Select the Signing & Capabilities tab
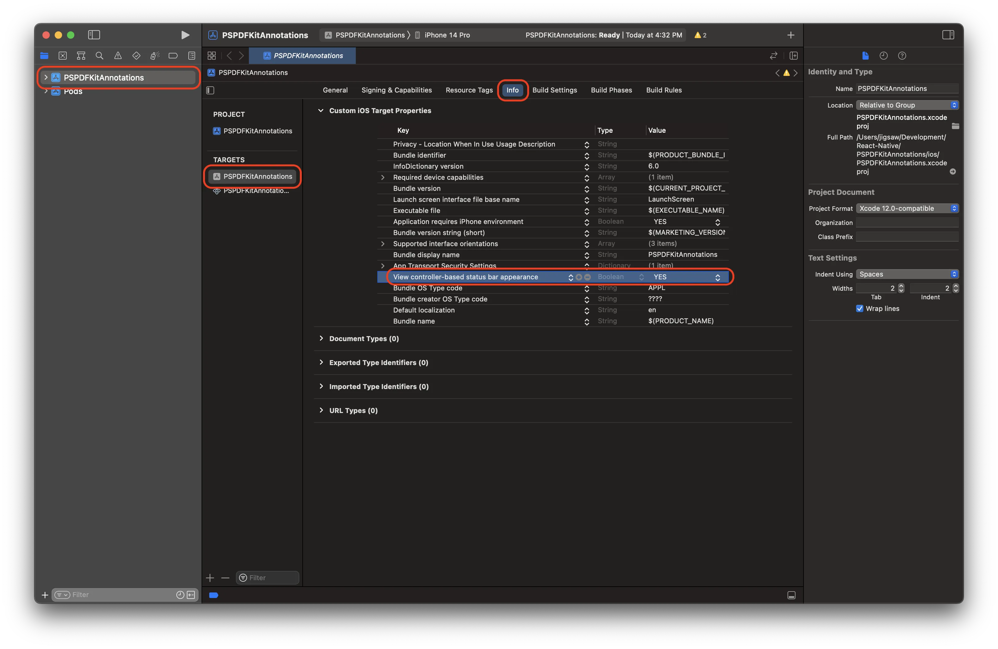Viewport: 998px width, 649px height. point(396,90)
